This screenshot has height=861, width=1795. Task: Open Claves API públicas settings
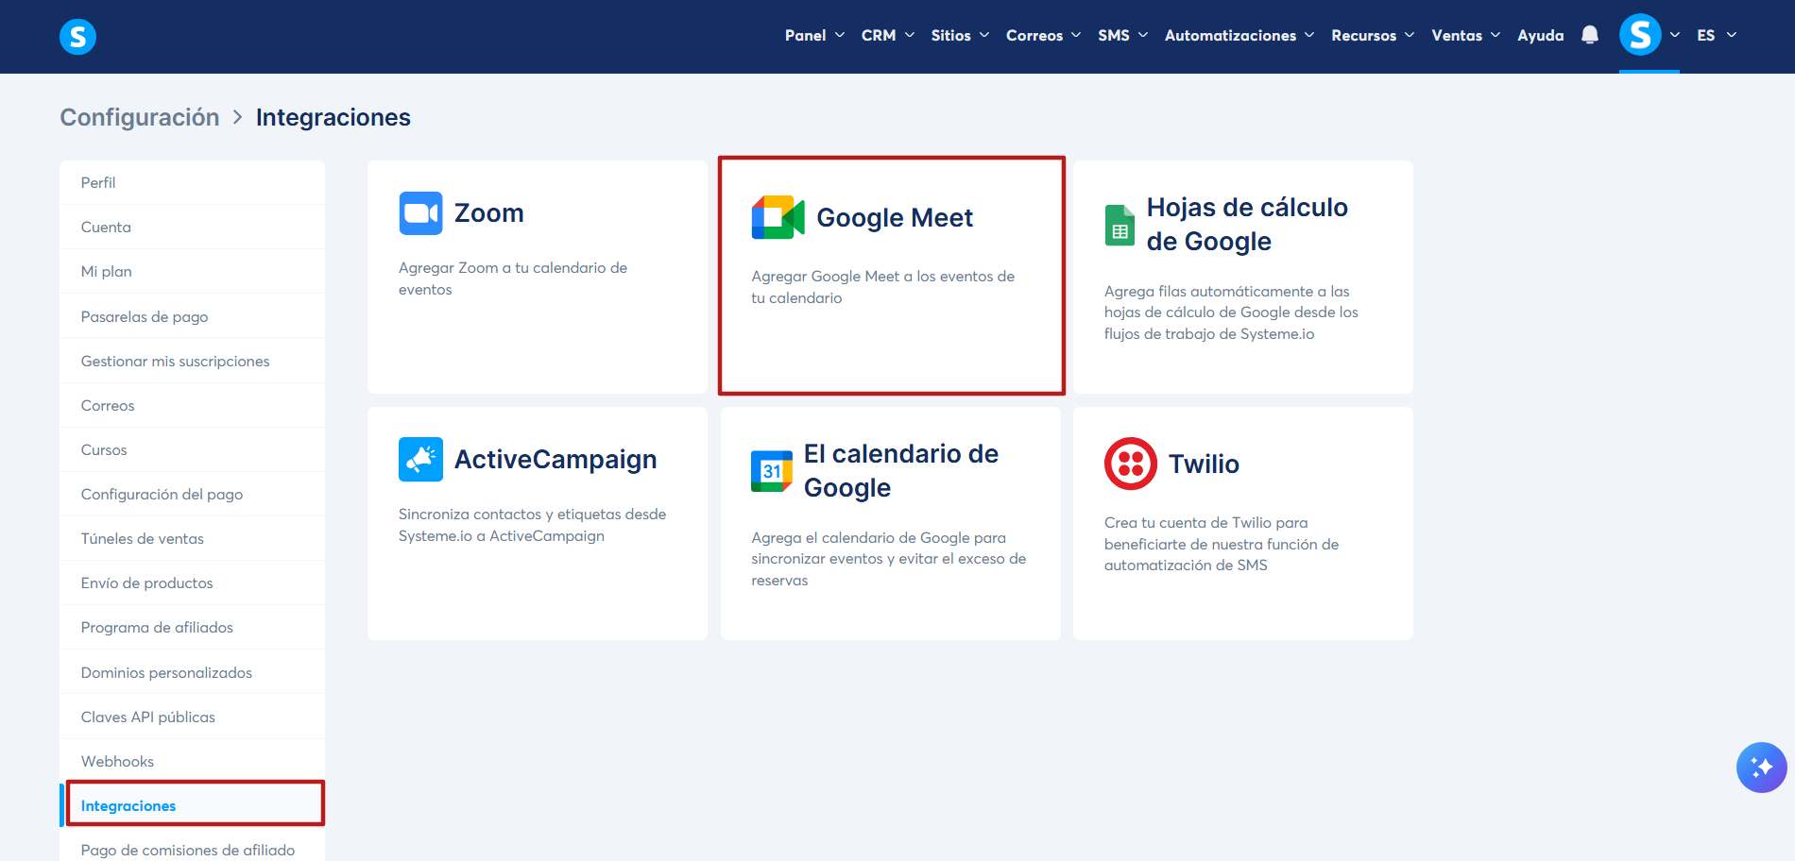(x=193, y=717)
